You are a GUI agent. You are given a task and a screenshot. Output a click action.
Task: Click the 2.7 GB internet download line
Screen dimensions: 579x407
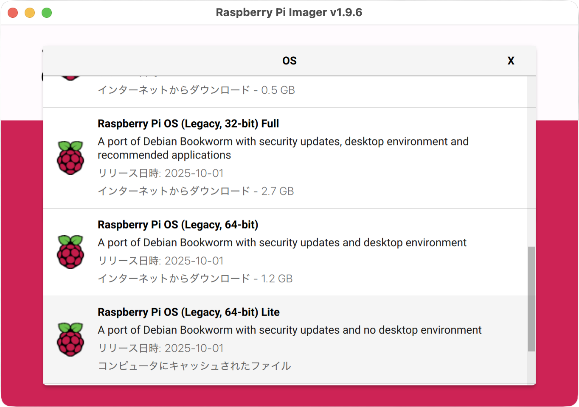coord(196,191)
